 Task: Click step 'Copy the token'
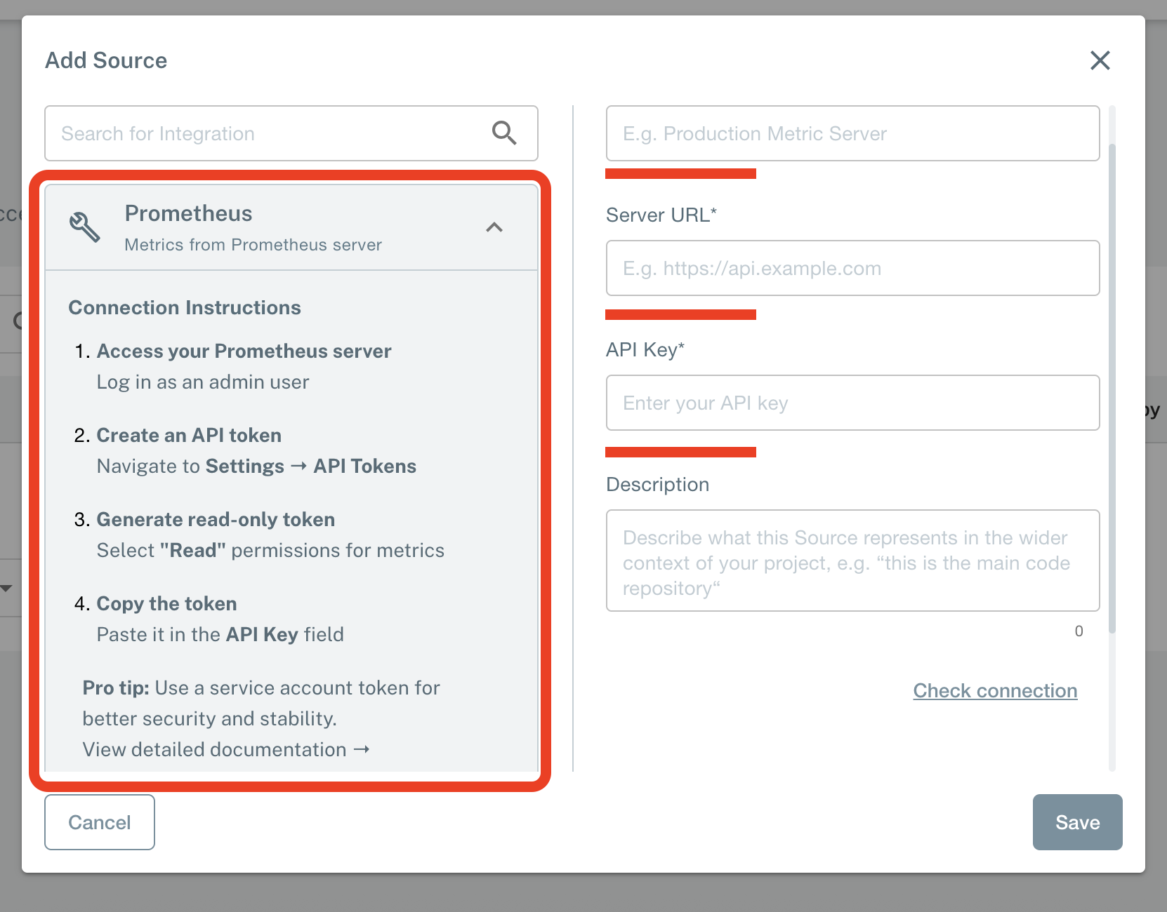pyautogui.click(x=166, y=603)
